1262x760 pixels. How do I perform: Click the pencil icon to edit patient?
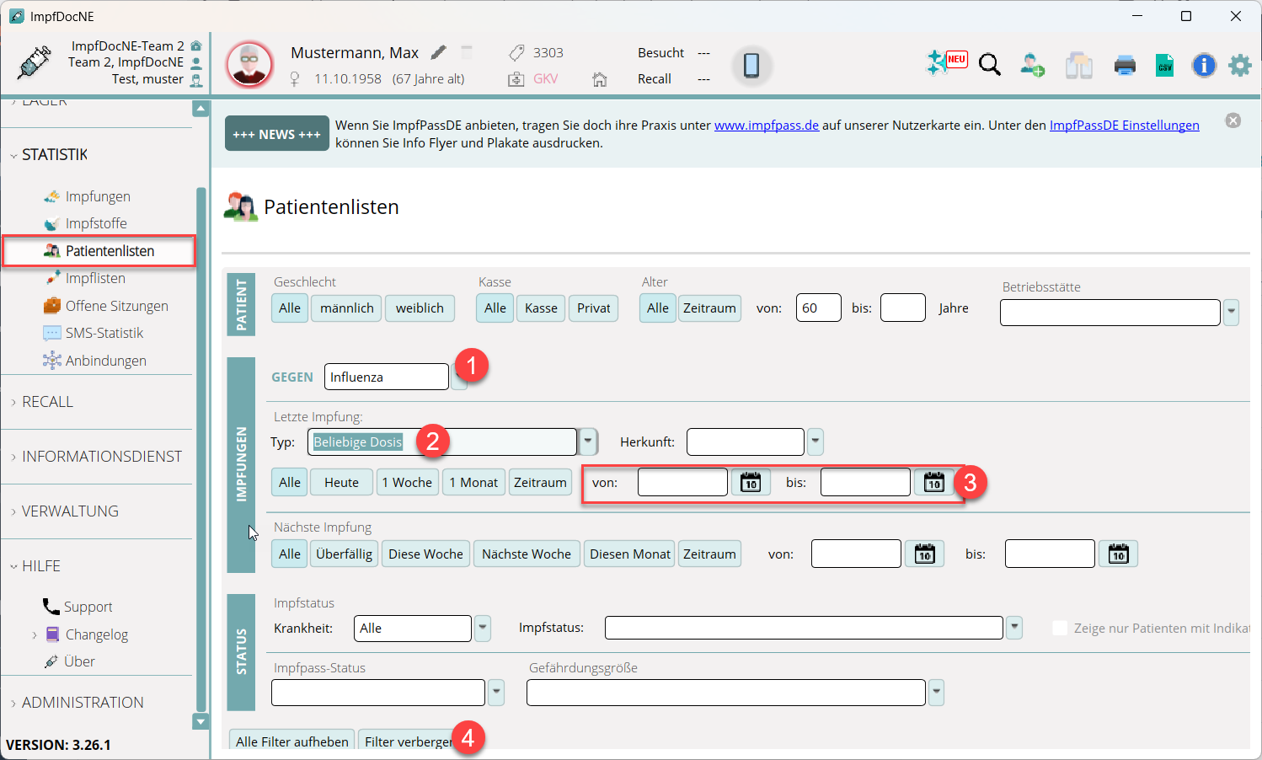(438, 52)
